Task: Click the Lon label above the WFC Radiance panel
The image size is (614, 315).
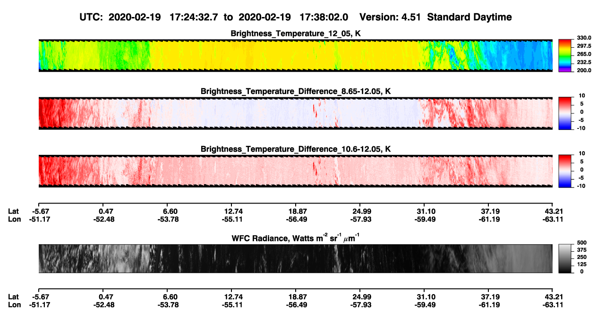Action: coord(15,219)
